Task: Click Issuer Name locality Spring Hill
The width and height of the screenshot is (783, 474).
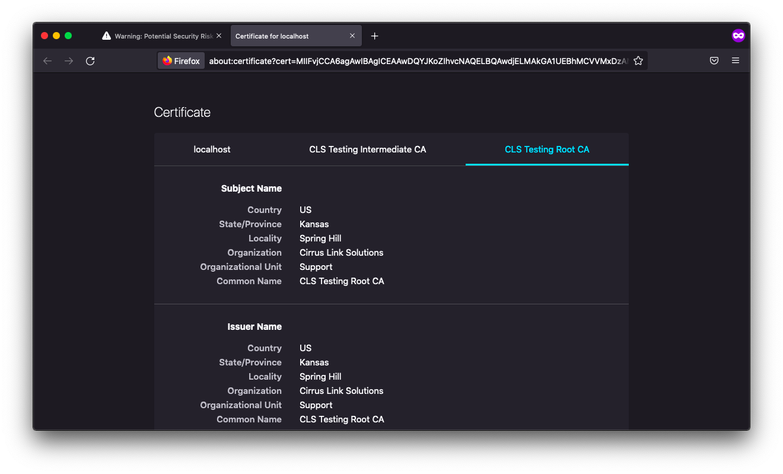Action: click(x=320, y=377)
